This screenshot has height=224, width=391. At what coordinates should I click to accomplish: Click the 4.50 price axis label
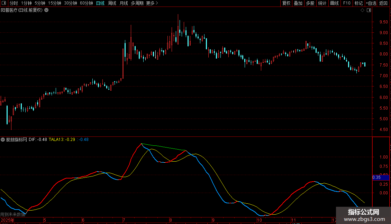click(x=383, y=129)
